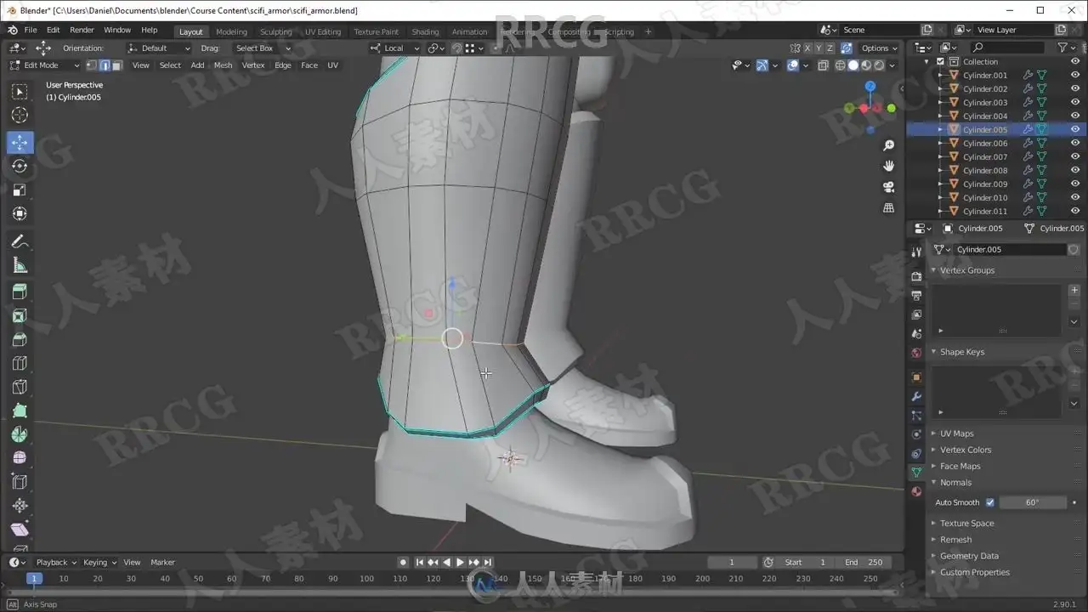Choose the Annotate tool
This screenshot has width=1088, height=612.
point(20,242)
